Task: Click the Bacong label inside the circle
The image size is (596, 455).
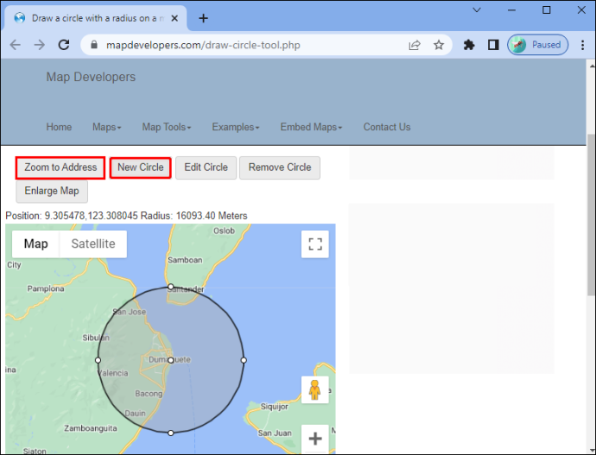Action: pyautogui.click(x=149, y=394)
